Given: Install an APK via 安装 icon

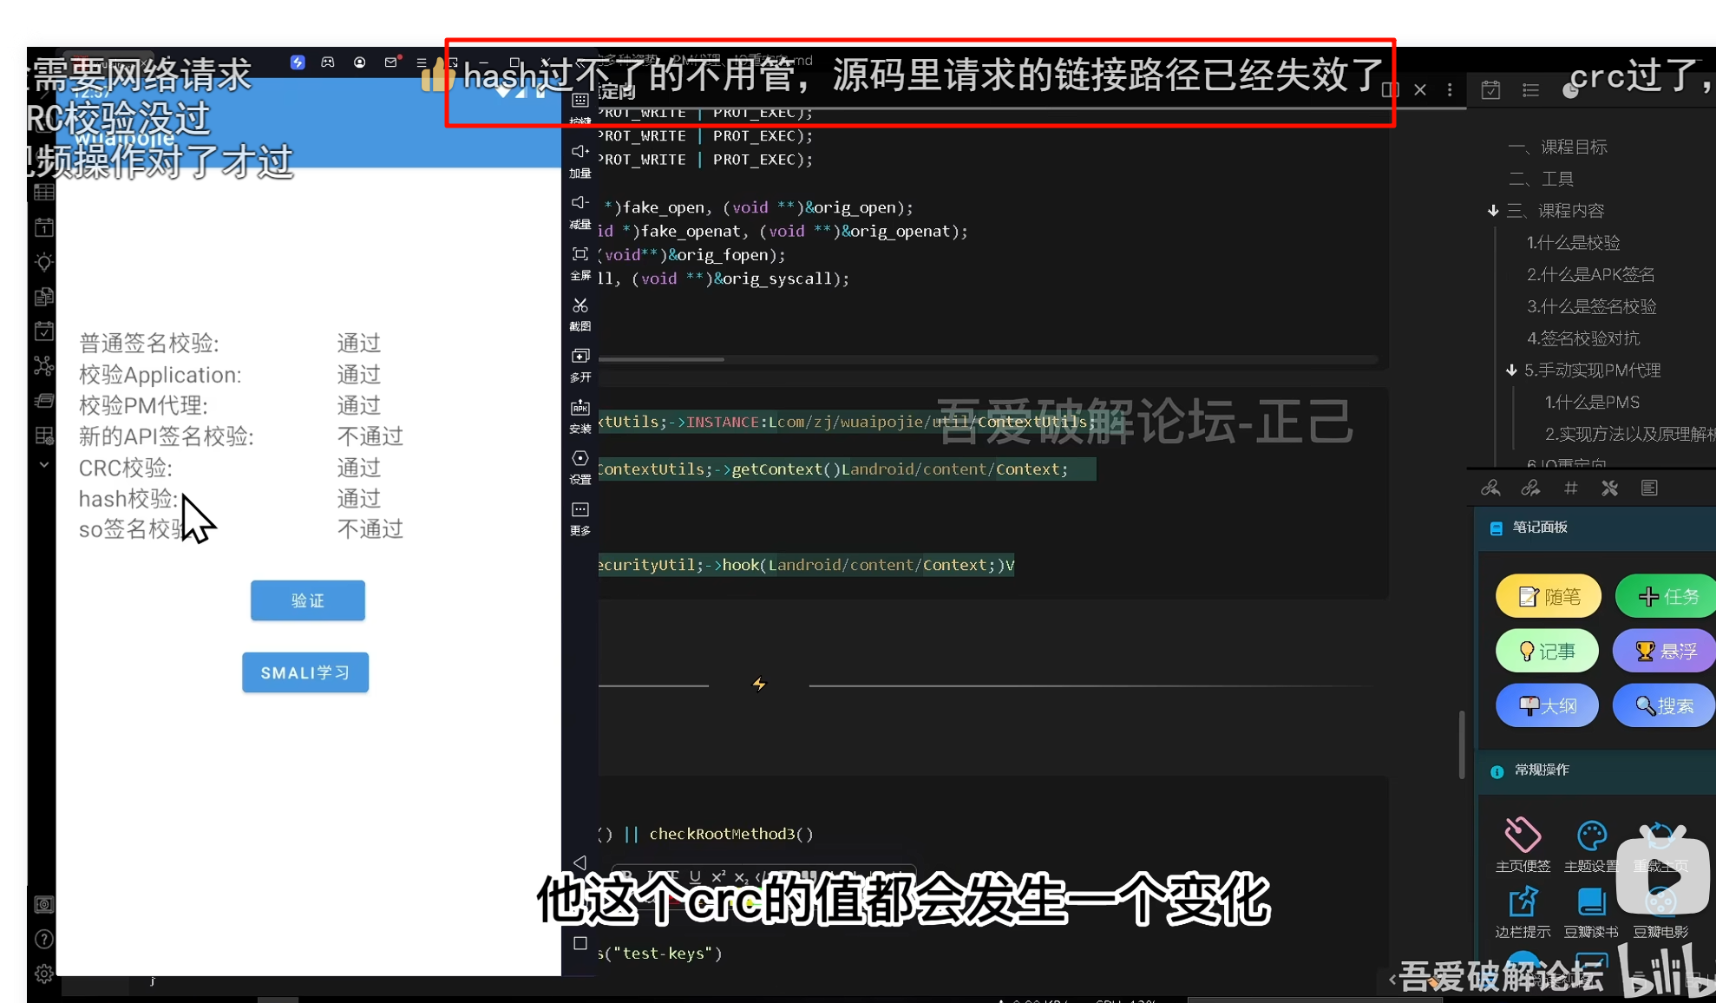Looking at the screenshot, I should (580, 416).
